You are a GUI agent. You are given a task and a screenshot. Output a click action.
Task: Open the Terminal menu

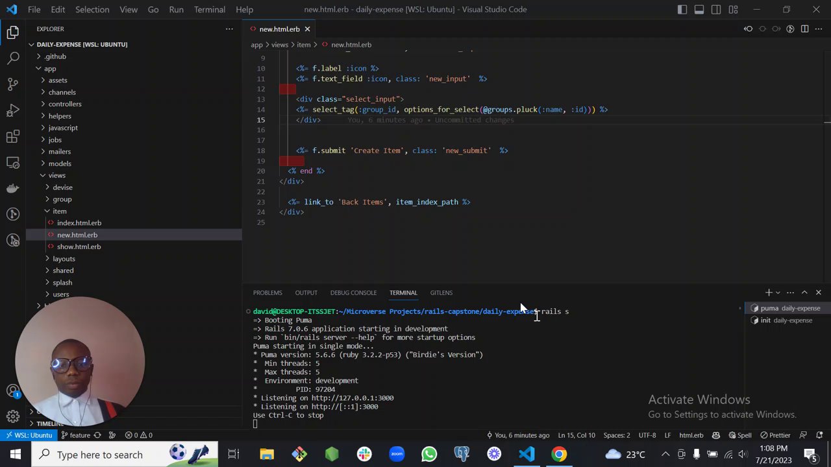(210, 10)
